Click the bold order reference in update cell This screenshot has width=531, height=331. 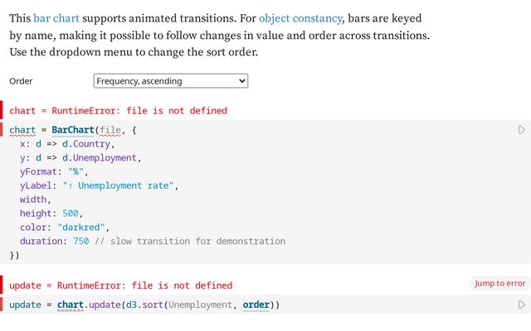256,305
